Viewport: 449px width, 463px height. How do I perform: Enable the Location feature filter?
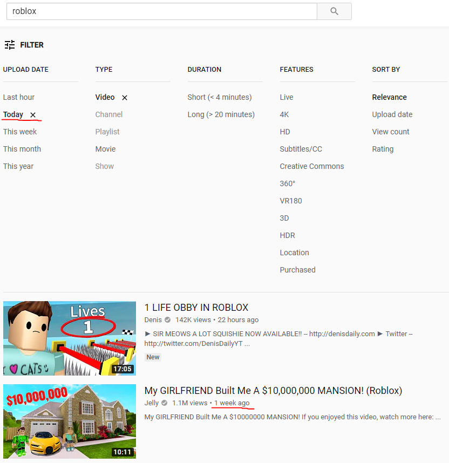pos(294,253)
